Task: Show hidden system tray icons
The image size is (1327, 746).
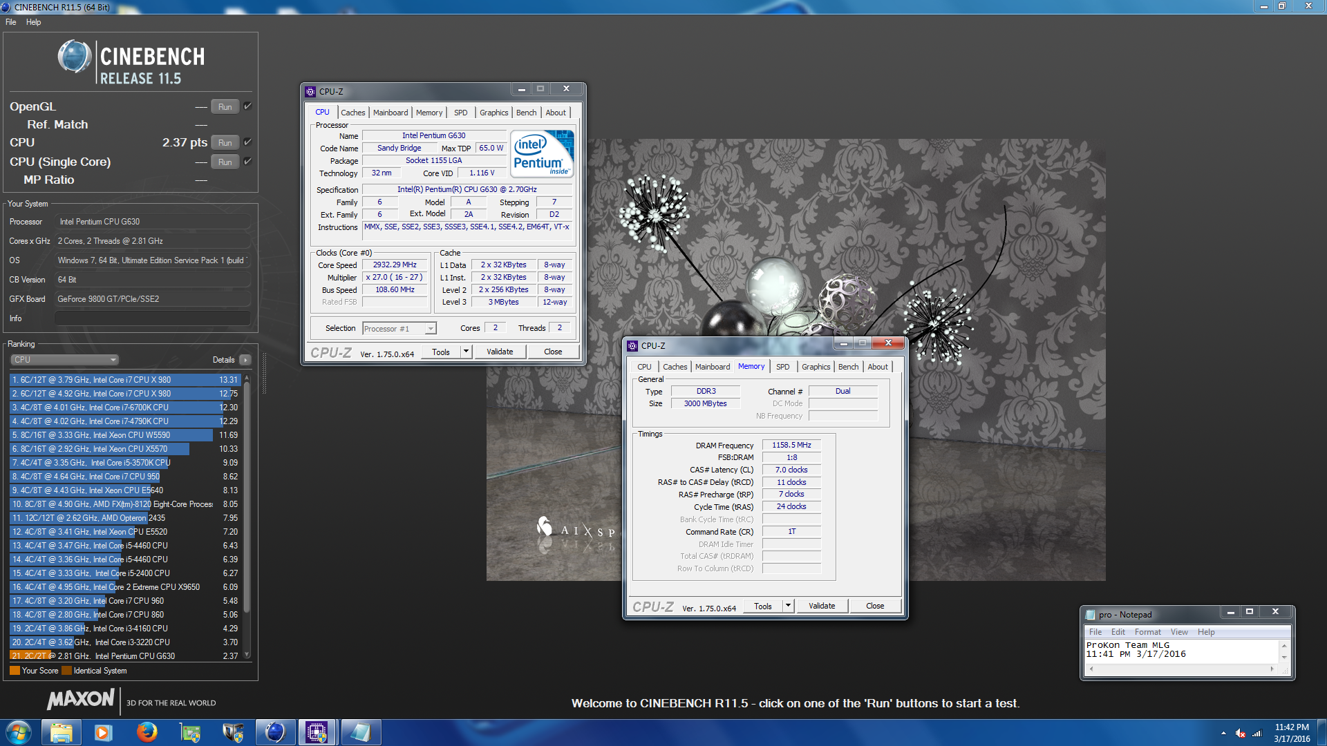Action: (x=1223, y=733)
